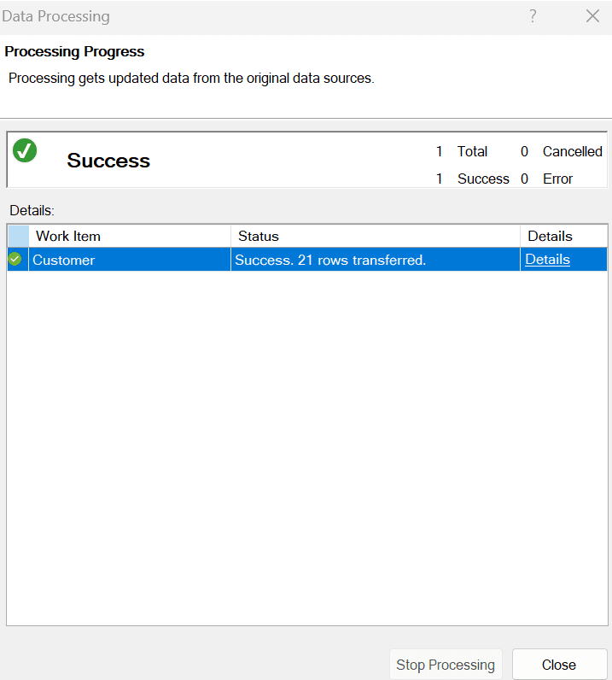Click the bold Success summary heading

(x=108, y=161)
